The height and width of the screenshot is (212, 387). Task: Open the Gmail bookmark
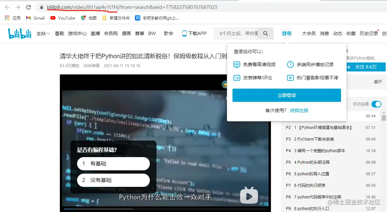(35, 18)
